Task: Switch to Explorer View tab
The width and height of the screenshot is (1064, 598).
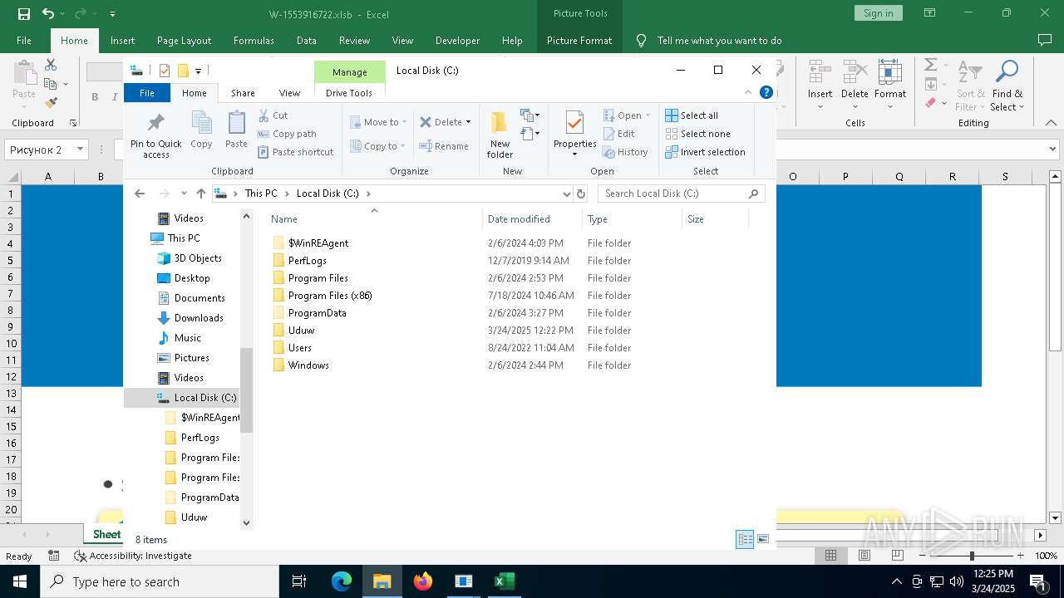Action: click(289, 93)
